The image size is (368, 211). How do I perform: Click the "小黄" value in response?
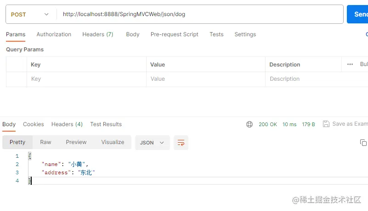point(77,164)
